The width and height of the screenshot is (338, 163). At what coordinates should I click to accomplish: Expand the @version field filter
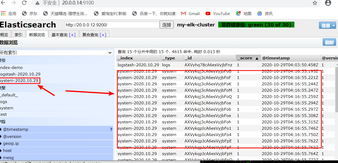(x=56, y=136)
